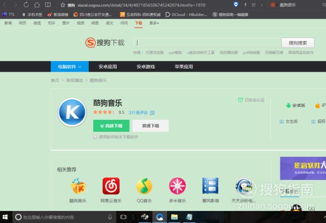This screenshot has width=326, height=223.
Task: Select the 安卓版 Android version
Action: (295, 105)
